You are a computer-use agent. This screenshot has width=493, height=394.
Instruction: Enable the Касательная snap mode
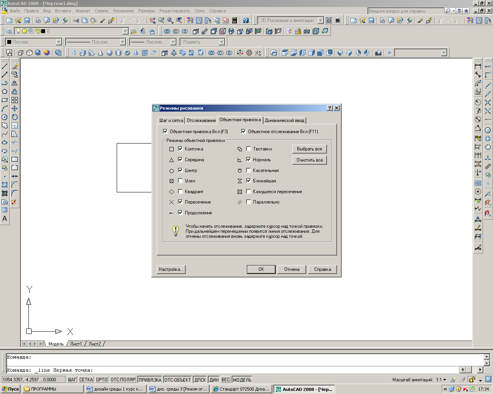click(x=248, y=170)
